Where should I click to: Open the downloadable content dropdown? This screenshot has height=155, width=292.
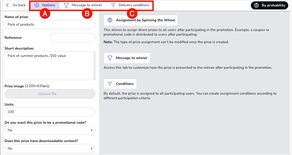click(50, 149)
